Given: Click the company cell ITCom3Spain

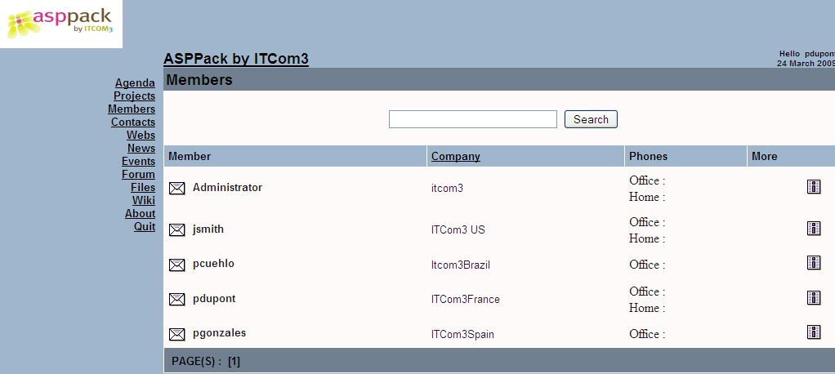Looking at the screenshot, I should pyautogui.click(x=462, y=335).
